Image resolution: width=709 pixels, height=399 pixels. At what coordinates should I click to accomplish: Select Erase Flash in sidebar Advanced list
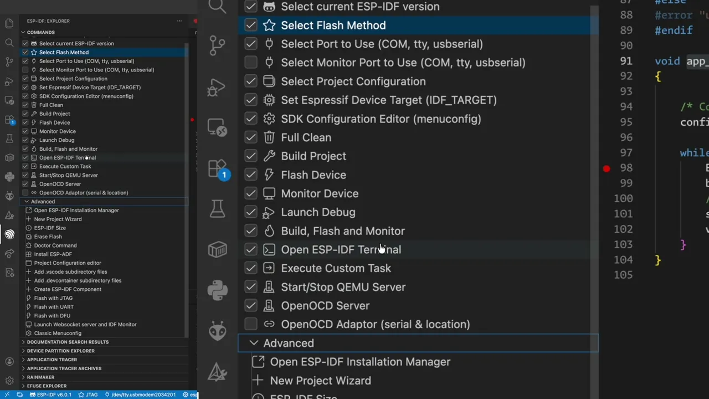pos(48,237)
